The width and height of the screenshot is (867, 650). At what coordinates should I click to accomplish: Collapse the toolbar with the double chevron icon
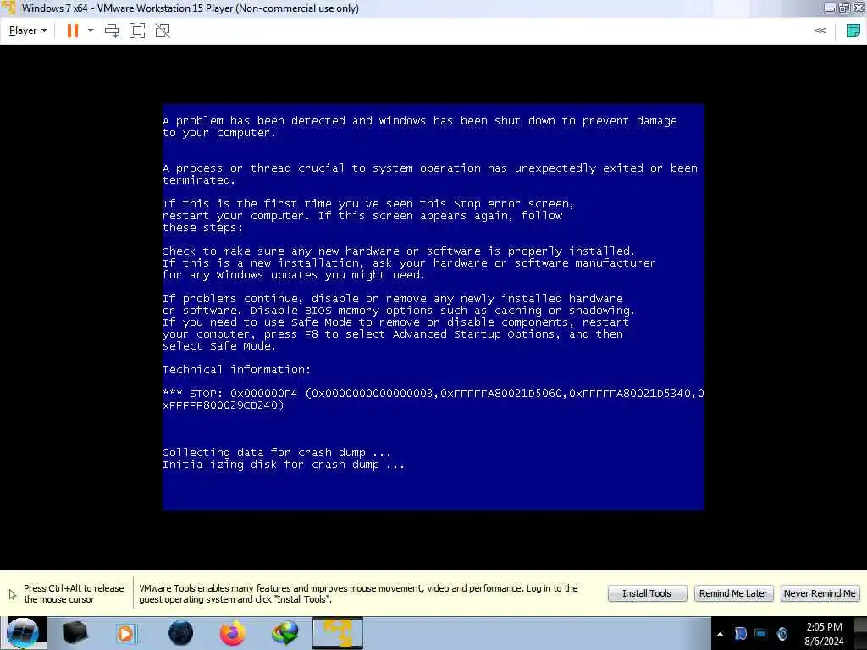pos(820,30)
